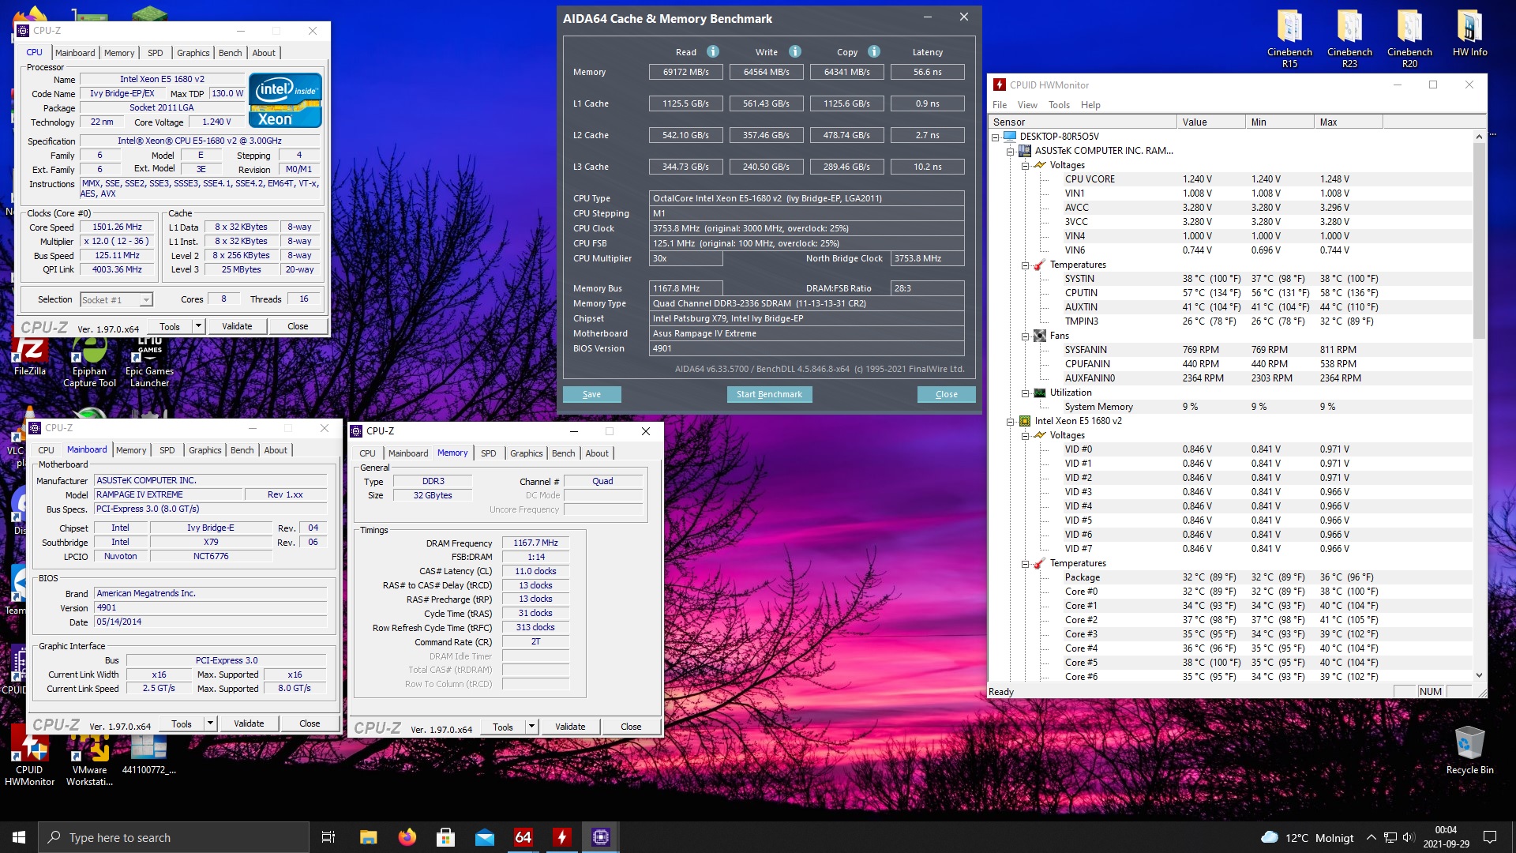Open Task View from the taskbar
This screenshot has height=853, width=1516.
pos(328,837)
